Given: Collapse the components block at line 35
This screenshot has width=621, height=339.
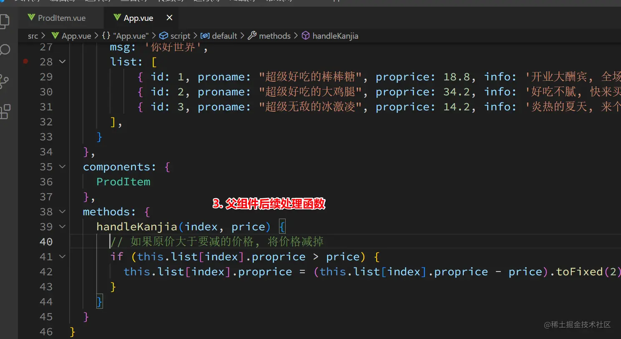Looking at the screenshot, I should click(63, 167).
